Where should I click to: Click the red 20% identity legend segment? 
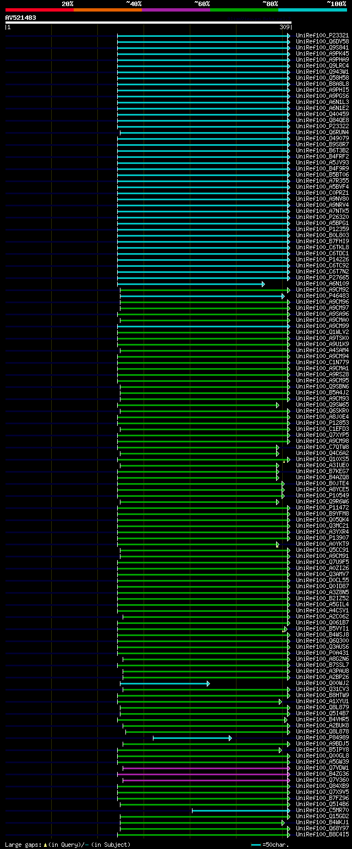[x=39, y=10]
